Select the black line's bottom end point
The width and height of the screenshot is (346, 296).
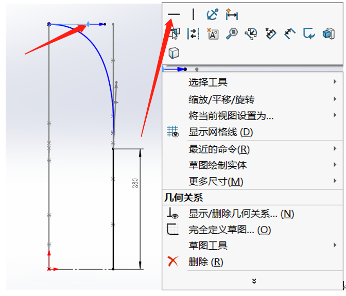(113, 269)
